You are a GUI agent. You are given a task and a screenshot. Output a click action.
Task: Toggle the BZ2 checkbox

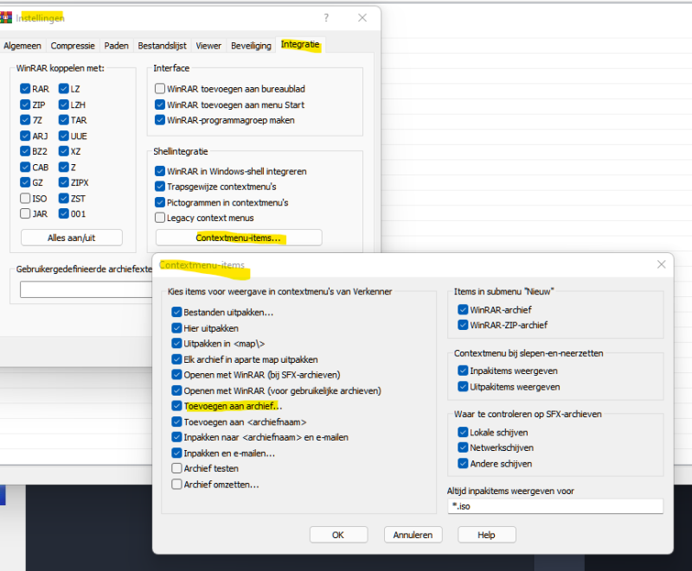[25, 151]
